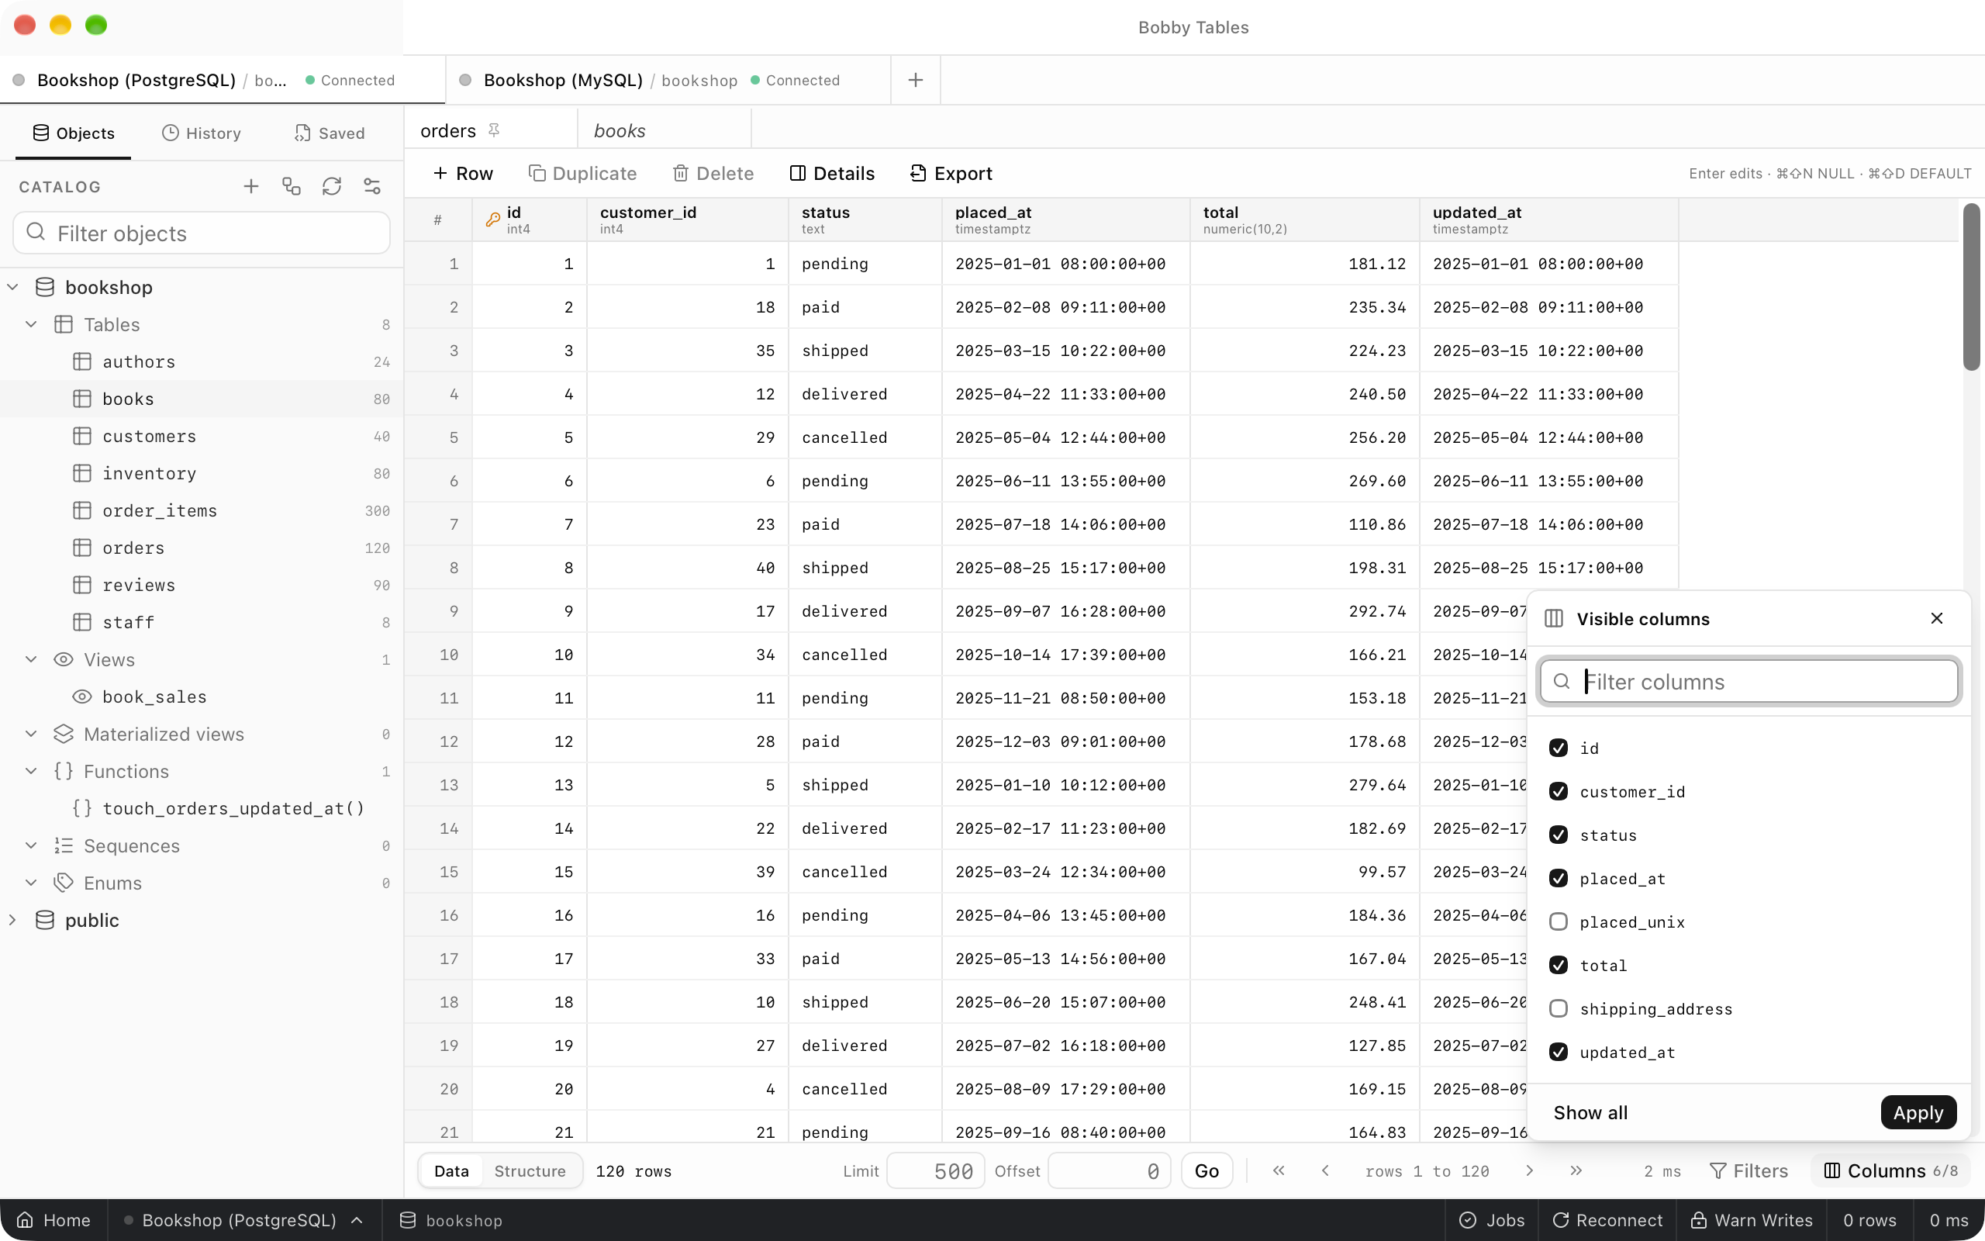Go to last page of rows
The image size is (1985, 1241).
click(1576, 1170)
